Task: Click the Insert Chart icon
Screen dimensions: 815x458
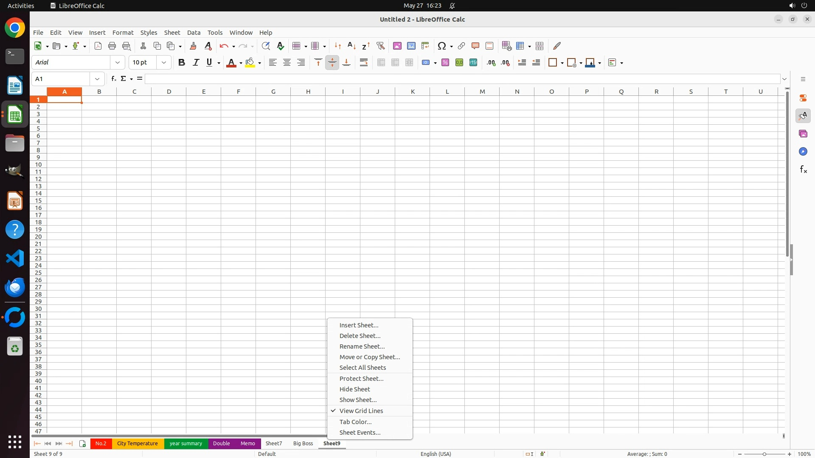Action: pos(411,46)
